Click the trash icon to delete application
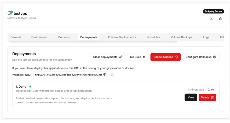This screenshot has width=230, height=123. point(220,19)
